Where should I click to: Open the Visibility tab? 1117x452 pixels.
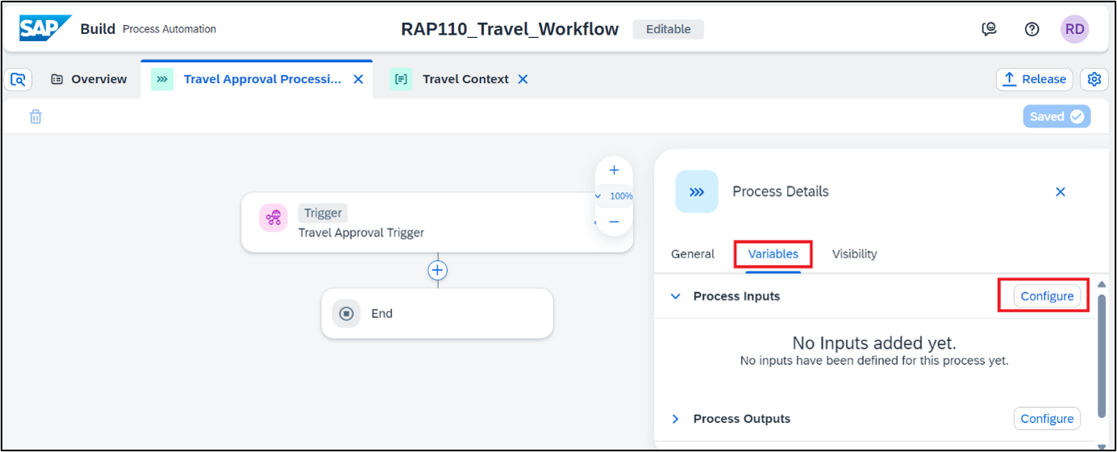855,253
